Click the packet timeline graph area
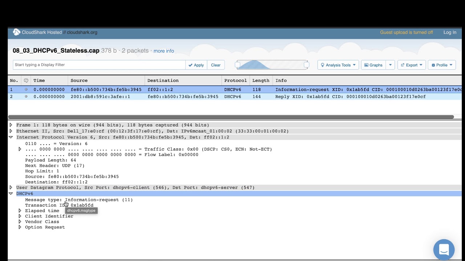The image size is (465, 261). pyautogui.click(x=272, y=65)
